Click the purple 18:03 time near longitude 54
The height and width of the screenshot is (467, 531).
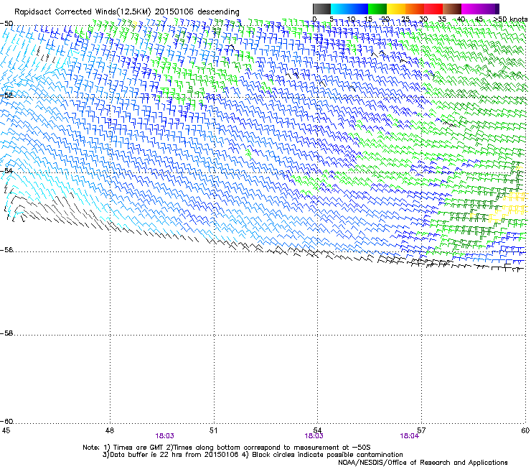(x=314, y=436)
